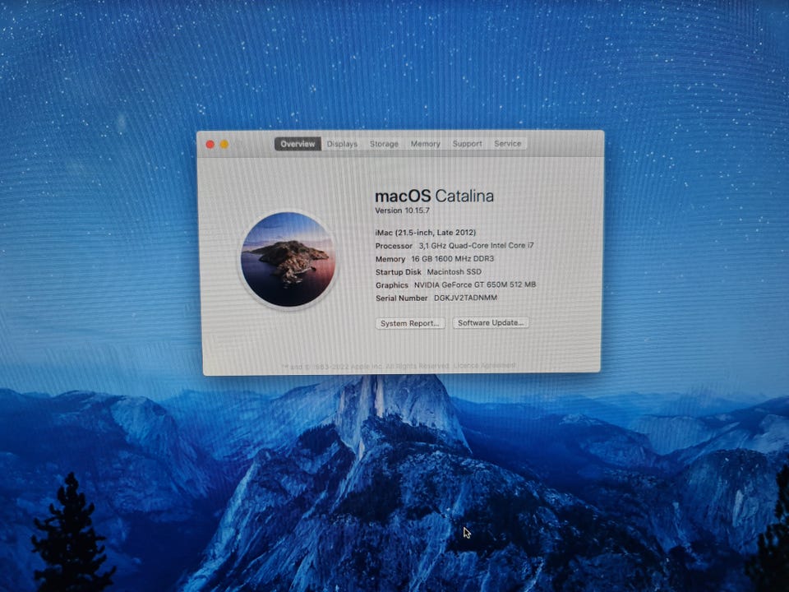Select the macOS Catalina title text
This screenshot has width=789, height=592.
(x=434, y=196)
